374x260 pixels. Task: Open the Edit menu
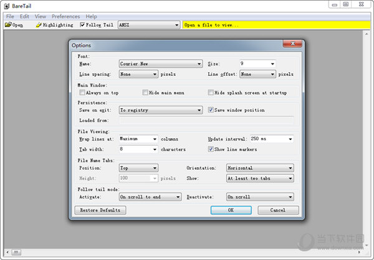[24, 16]
